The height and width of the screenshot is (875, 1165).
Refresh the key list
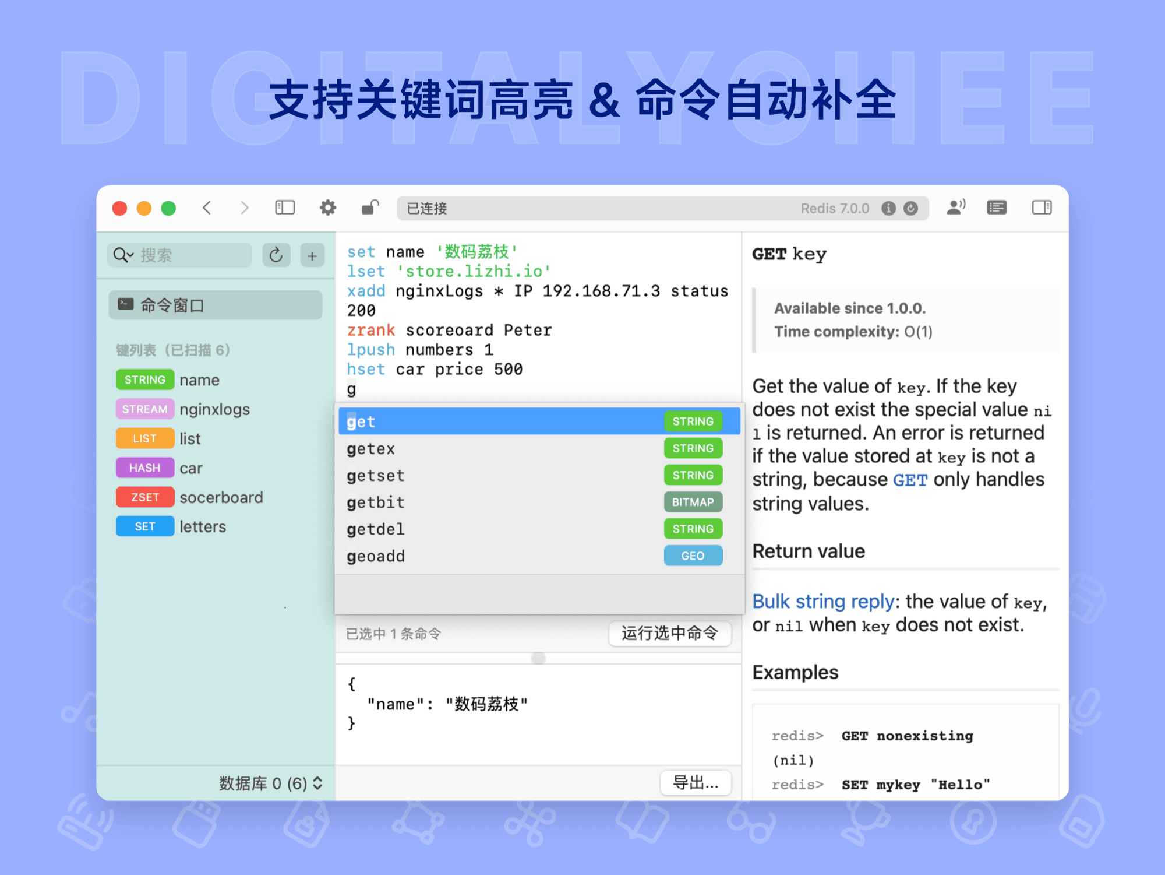pos(276,255)
